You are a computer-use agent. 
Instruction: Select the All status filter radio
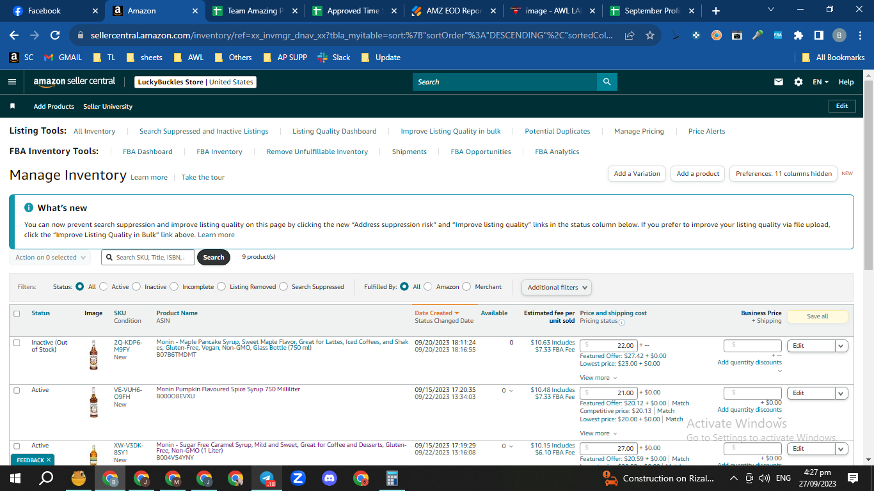[80, 286]
